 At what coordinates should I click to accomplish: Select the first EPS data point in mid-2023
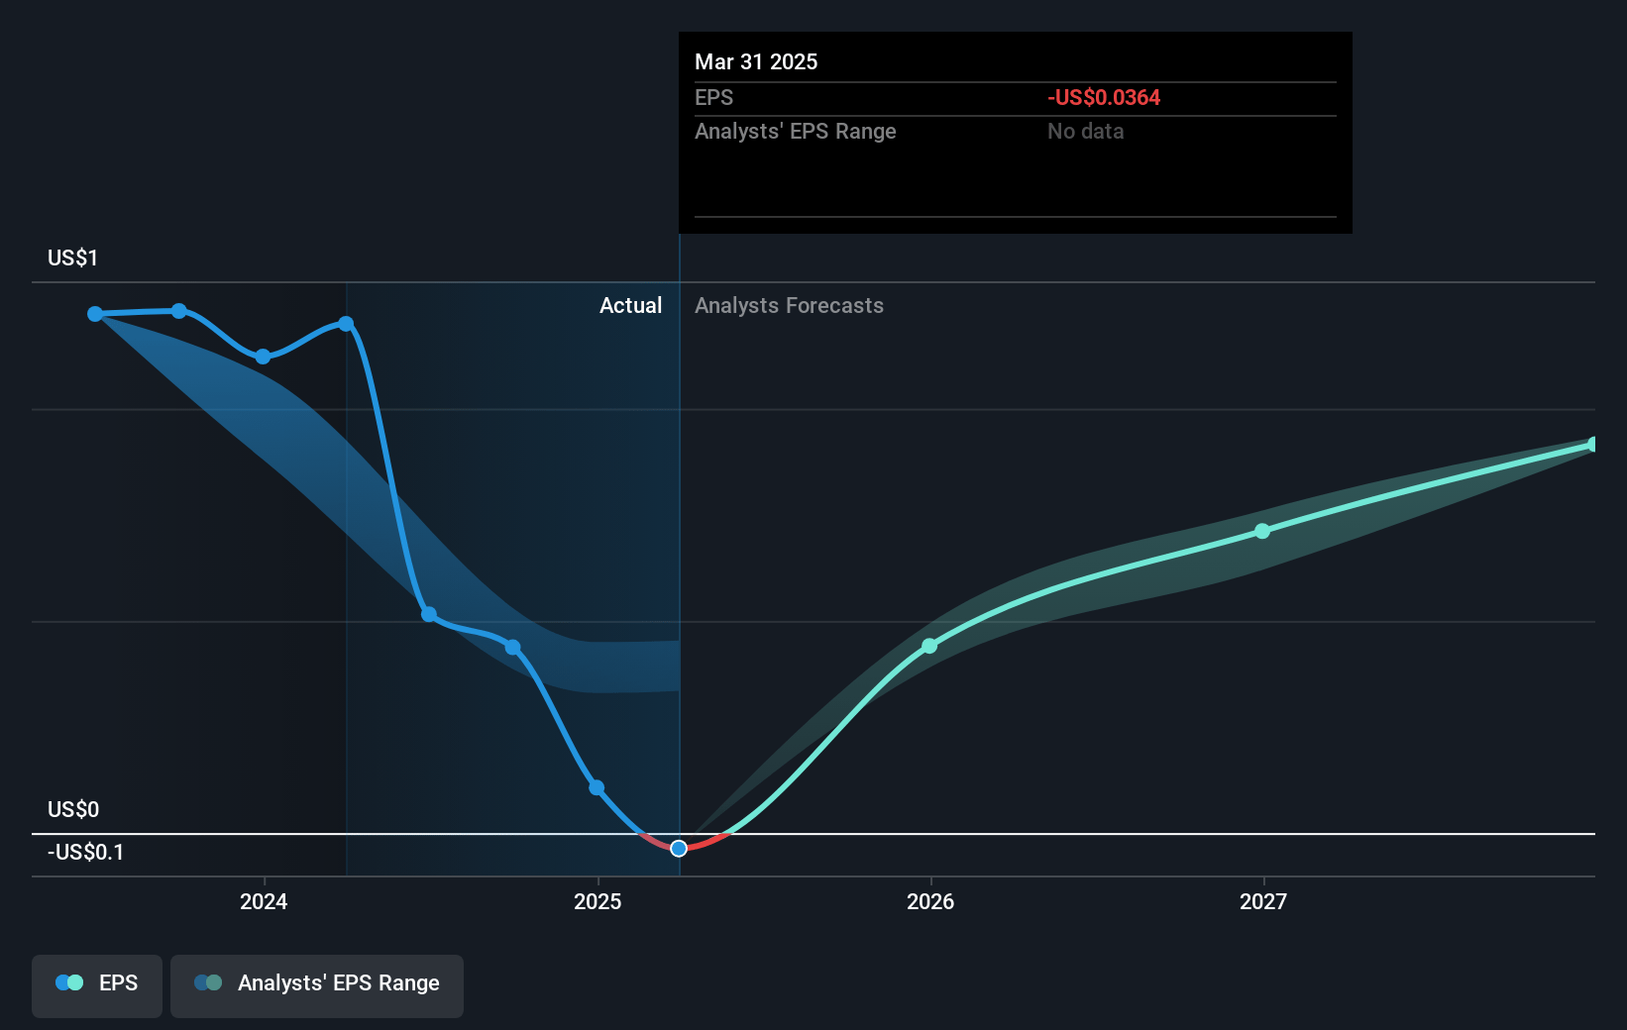(x=95, y=314)
